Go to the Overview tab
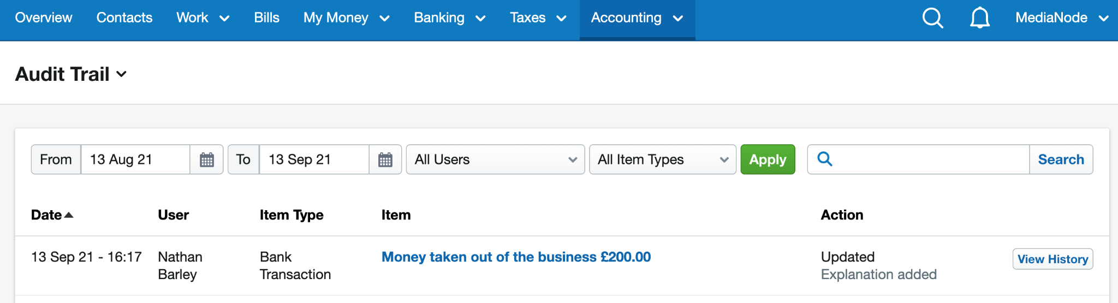Screen dimensions: 1118x303 (44, 18)
